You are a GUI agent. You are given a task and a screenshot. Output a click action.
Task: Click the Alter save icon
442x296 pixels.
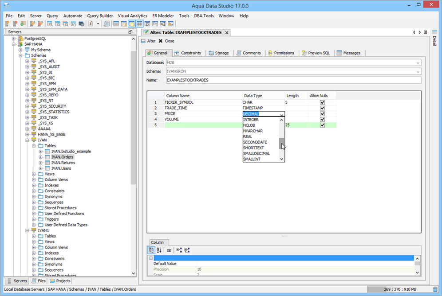(143, 41)
